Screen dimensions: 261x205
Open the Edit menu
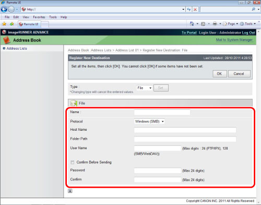click(16, 17)
